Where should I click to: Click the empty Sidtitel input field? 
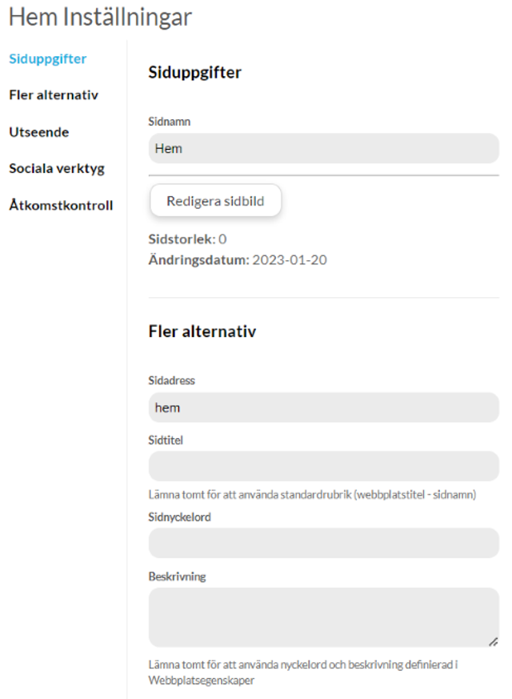point(324,466)
